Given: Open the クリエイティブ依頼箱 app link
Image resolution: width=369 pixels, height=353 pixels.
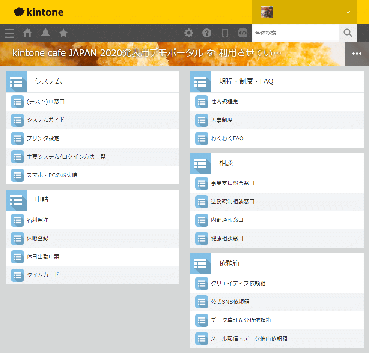Looking at the screenshot, I should click(x=238, y=283).
